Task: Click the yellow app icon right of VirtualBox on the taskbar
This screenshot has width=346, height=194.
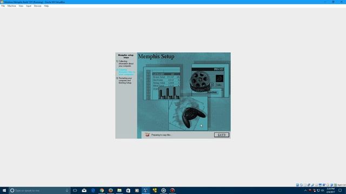Action: (155, 190)
